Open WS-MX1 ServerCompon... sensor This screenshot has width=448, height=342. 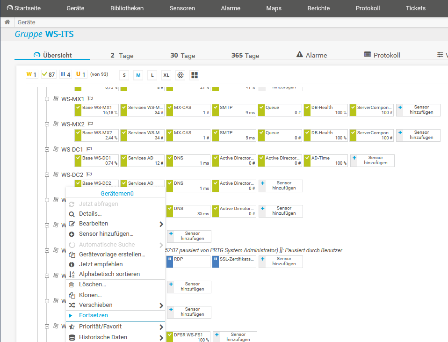coord(371,110)
